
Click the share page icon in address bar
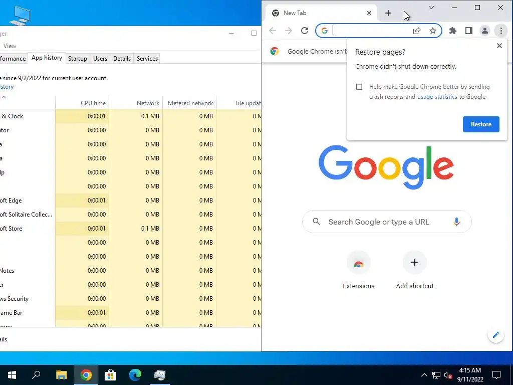(x=417, y=31)
